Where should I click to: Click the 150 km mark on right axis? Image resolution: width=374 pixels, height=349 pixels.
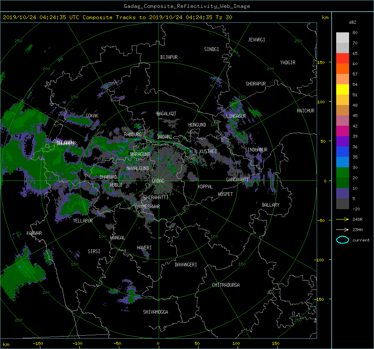321,62
